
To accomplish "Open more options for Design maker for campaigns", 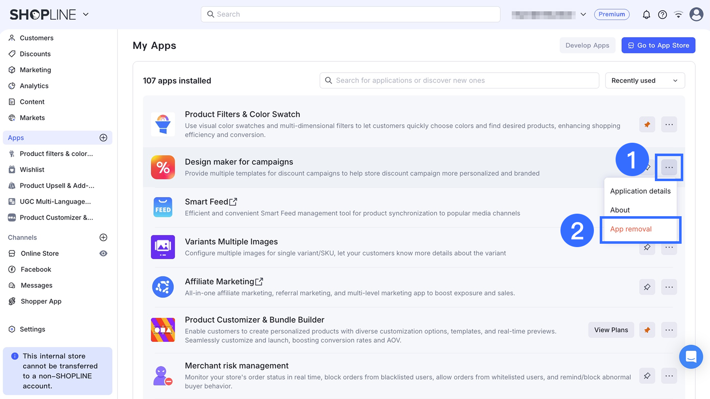I will tap(669, 167).
